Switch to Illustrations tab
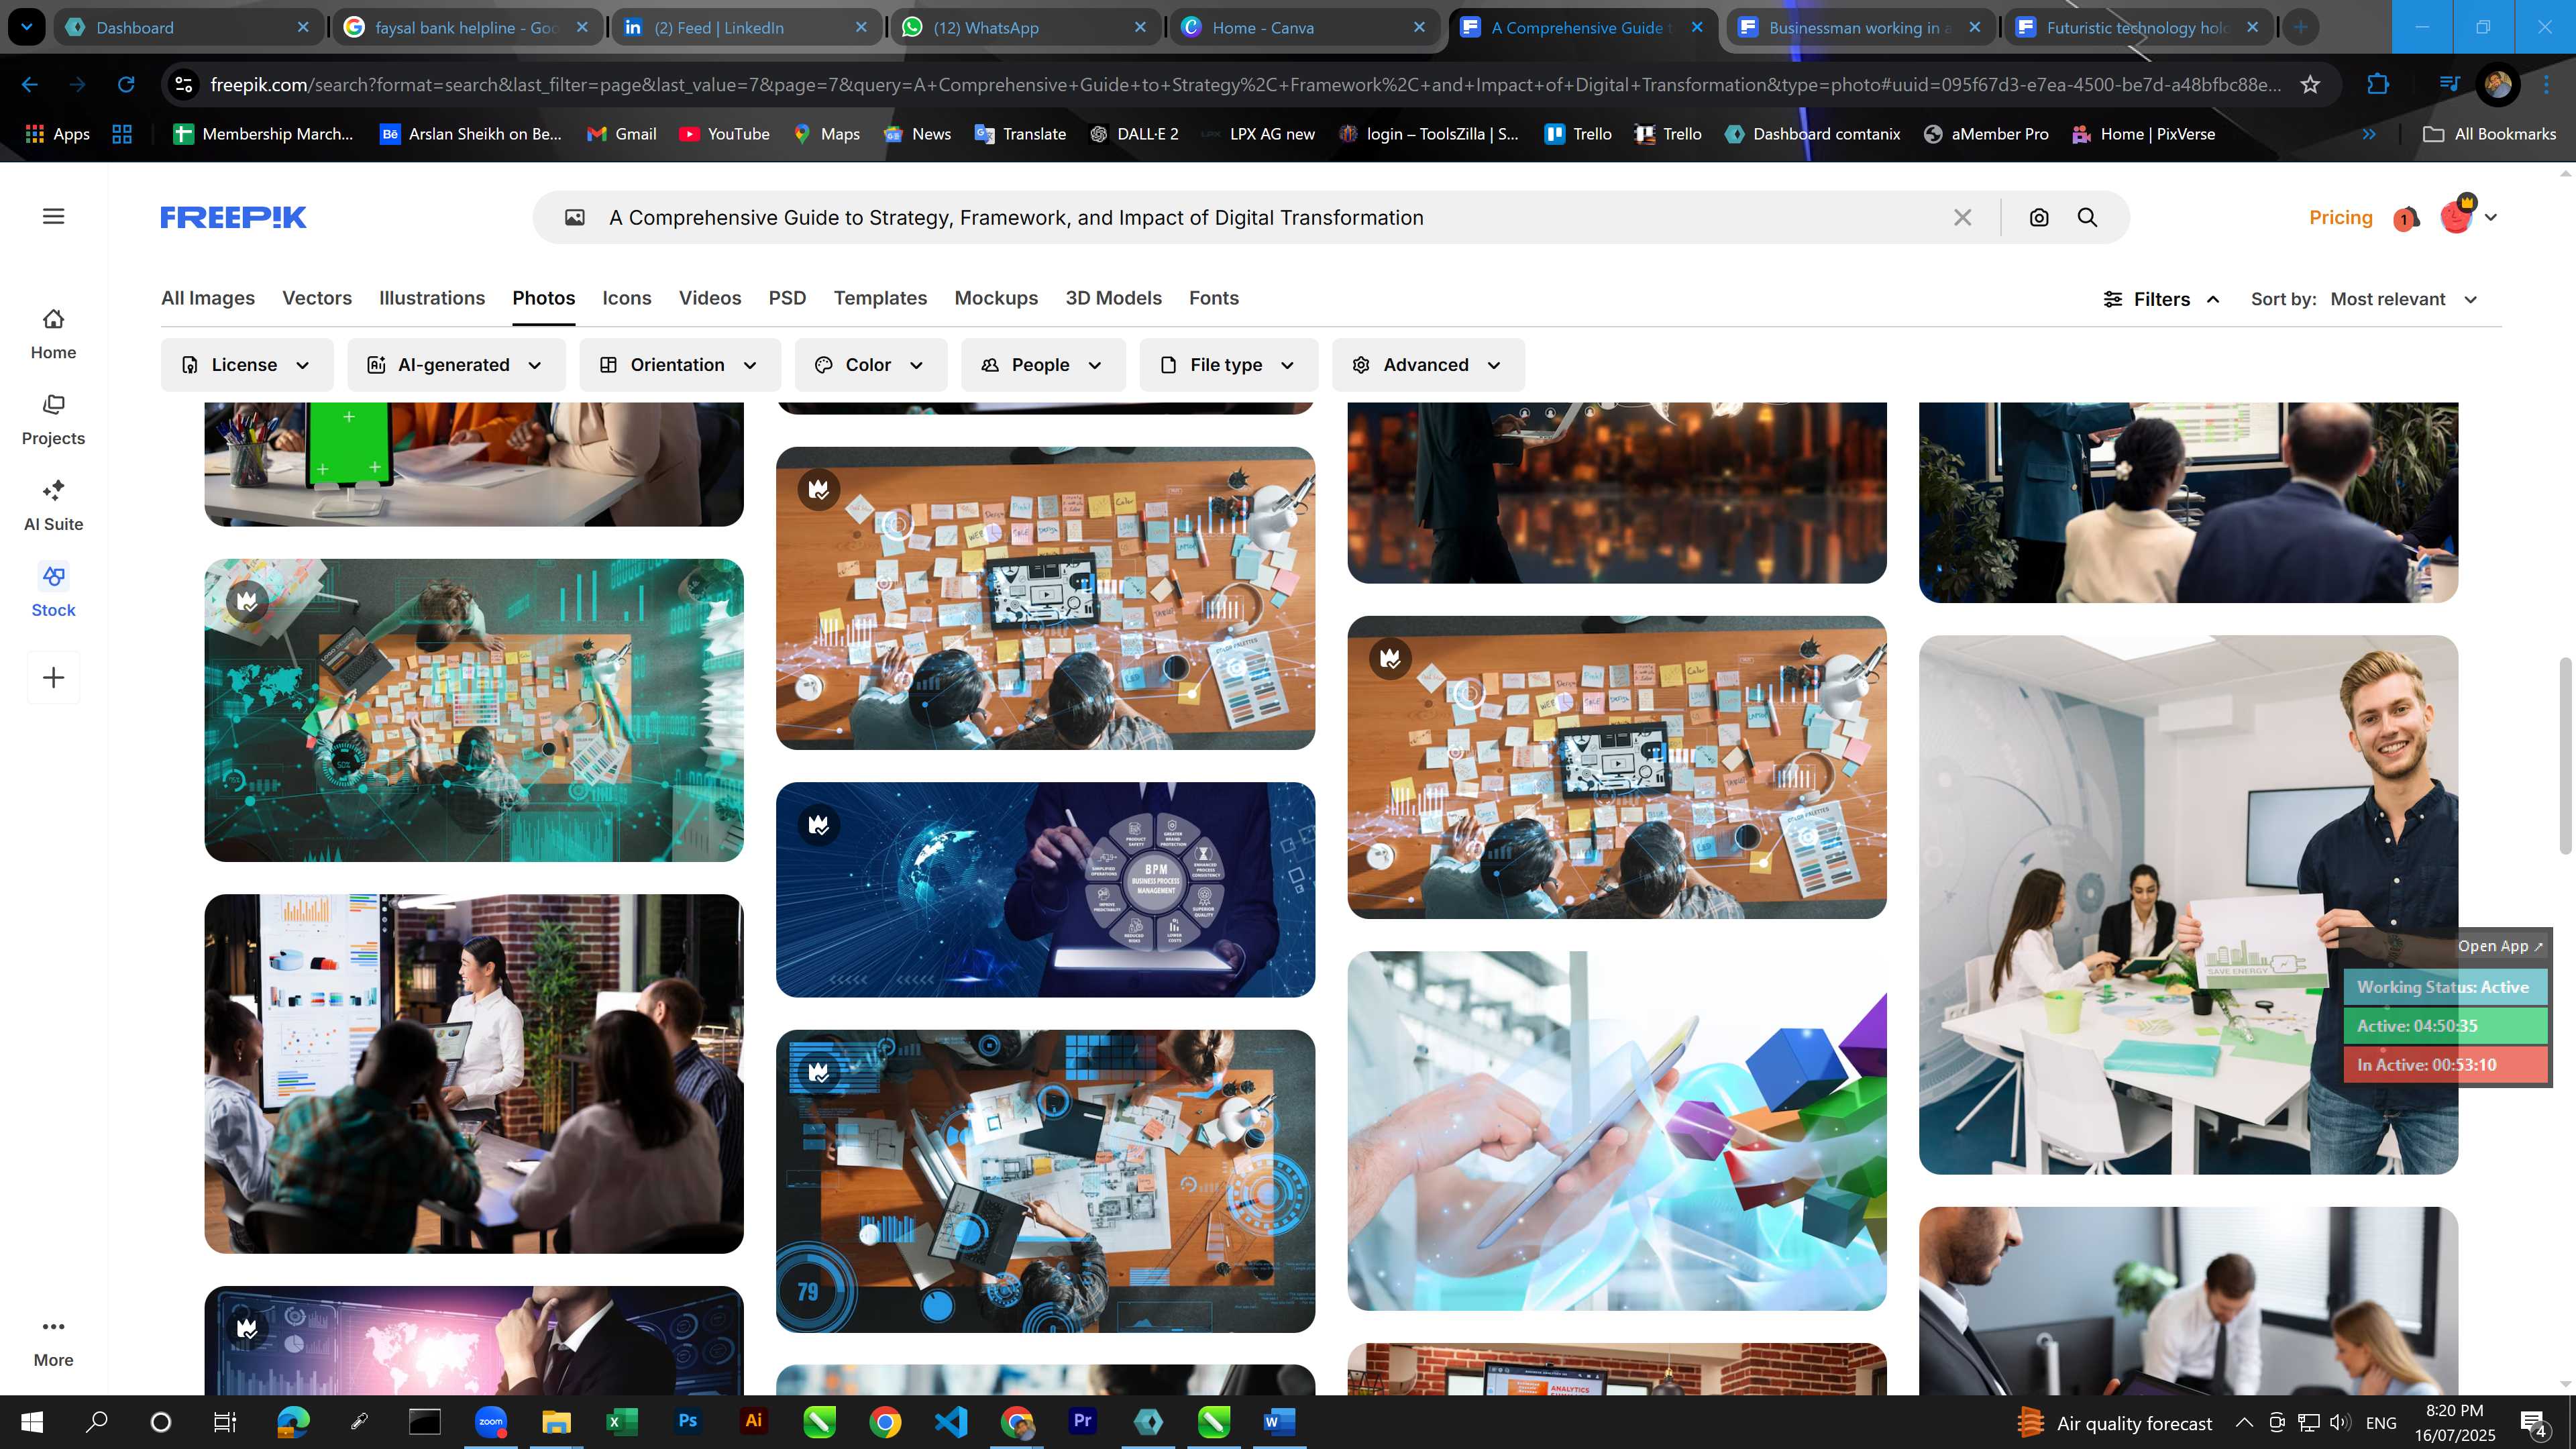2576x1449 pixels. tap(432, 298)
